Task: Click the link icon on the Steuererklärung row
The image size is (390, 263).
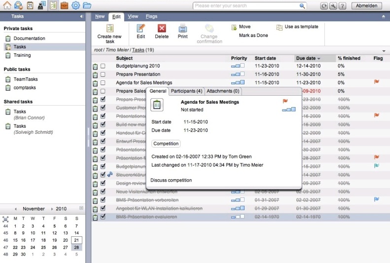Action: click(109, 174)
